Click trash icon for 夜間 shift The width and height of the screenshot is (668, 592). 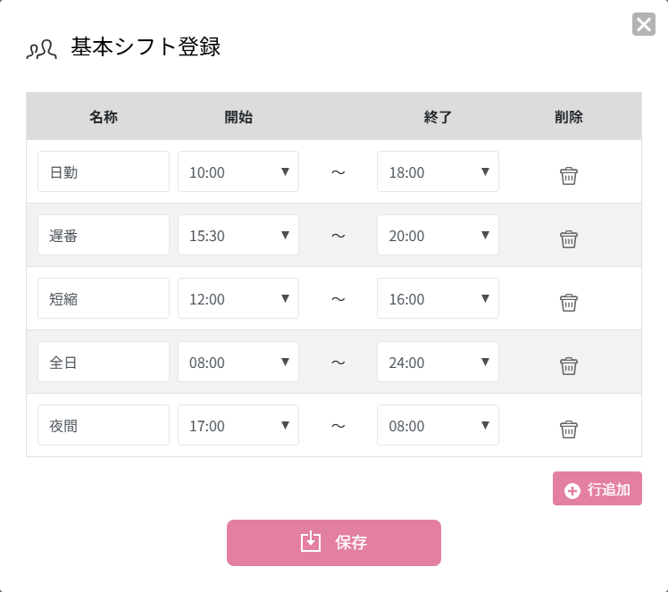[x=569, y=429]
